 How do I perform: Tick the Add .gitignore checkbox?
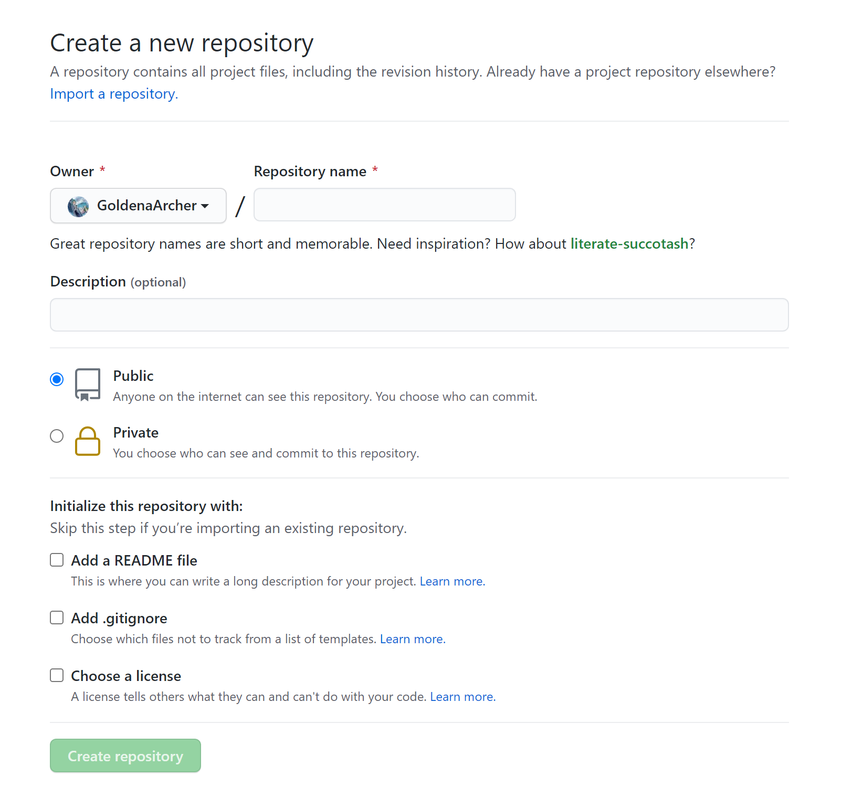(57, 618)
